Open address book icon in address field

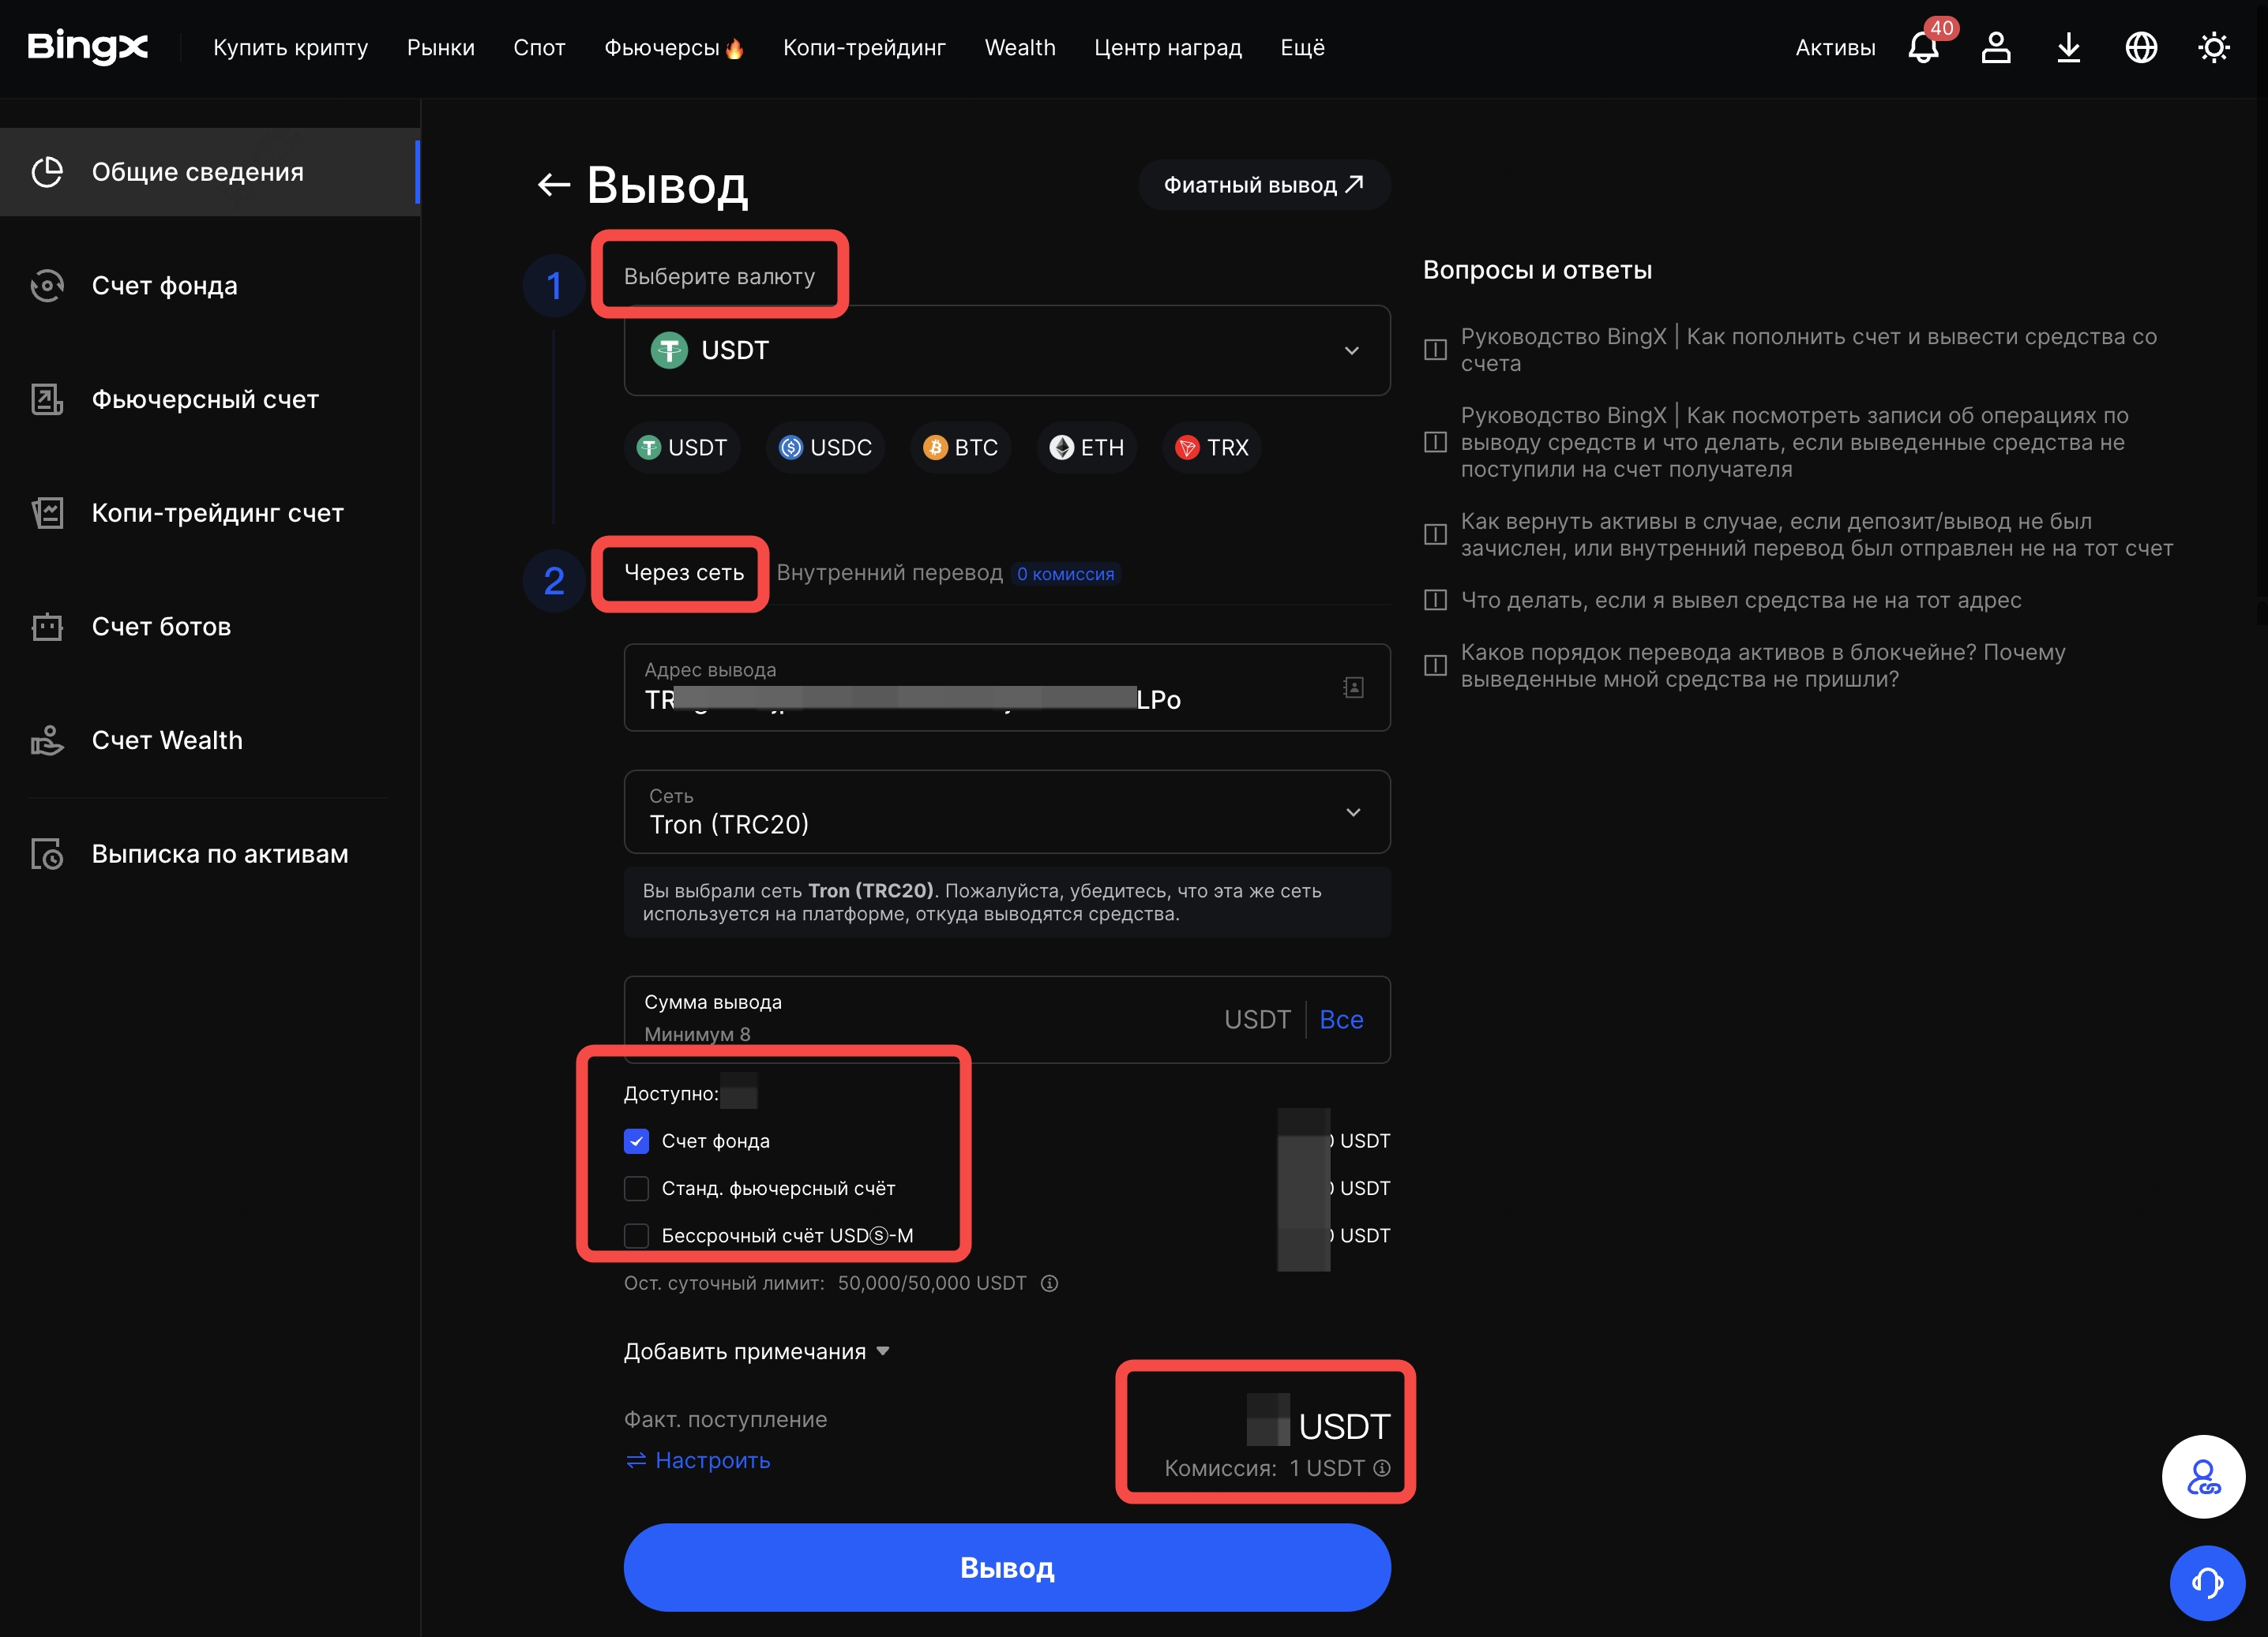pos(1353,687)
